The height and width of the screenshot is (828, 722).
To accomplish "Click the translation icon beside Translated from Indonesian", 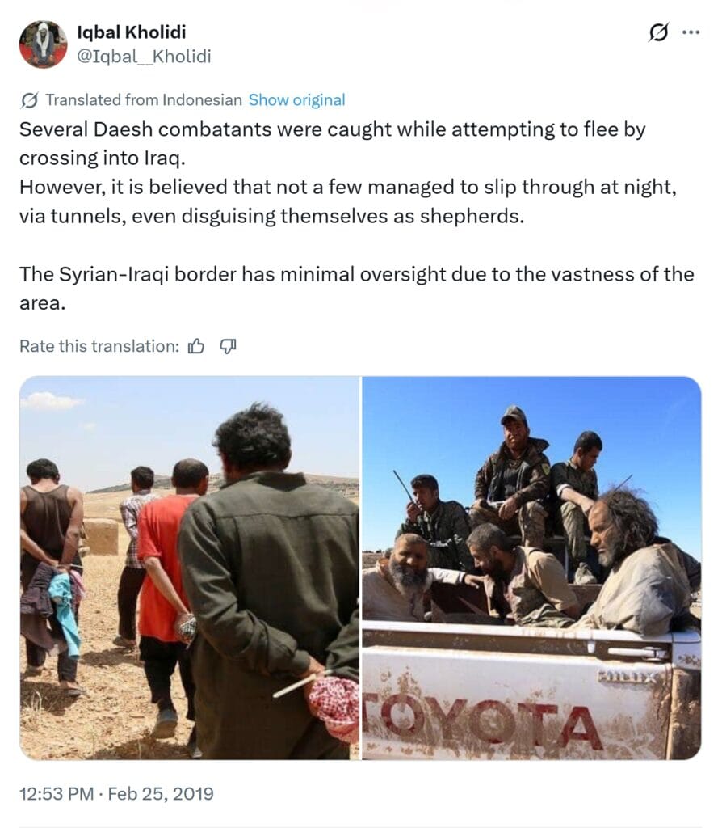I will point(30,99).
